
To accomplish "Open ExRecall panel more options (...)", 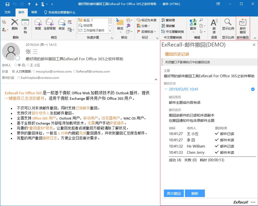I will tap(253, 202).
